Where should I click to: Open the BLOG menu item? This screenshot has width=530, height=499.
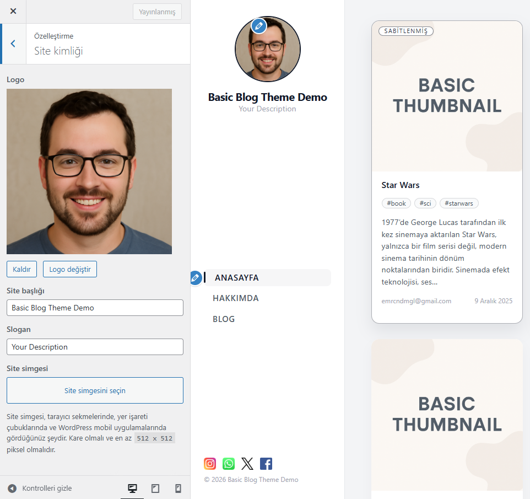click(x=224, y=319)
